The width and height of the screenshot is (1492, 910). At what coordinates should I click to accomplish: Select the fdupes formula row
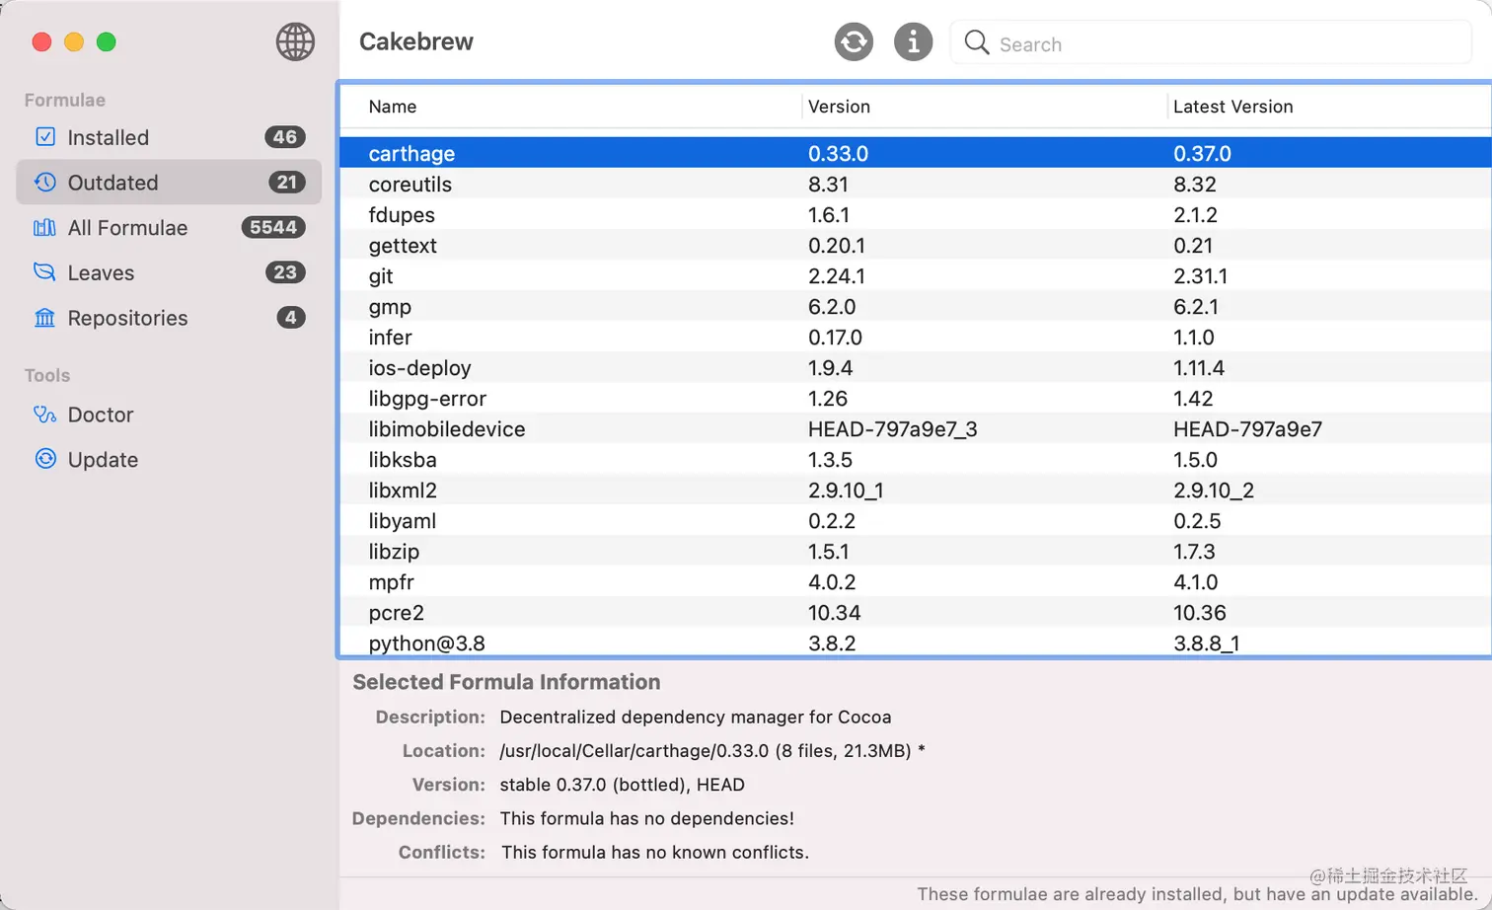click(916, 214)
